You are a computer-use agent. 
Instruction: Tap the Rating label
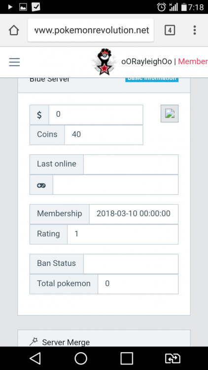[x=48, y=234]
